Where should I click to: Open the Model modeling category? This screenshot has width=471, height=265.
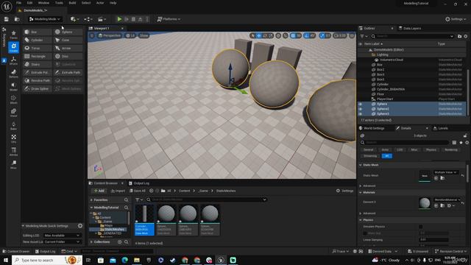point(13,87)
